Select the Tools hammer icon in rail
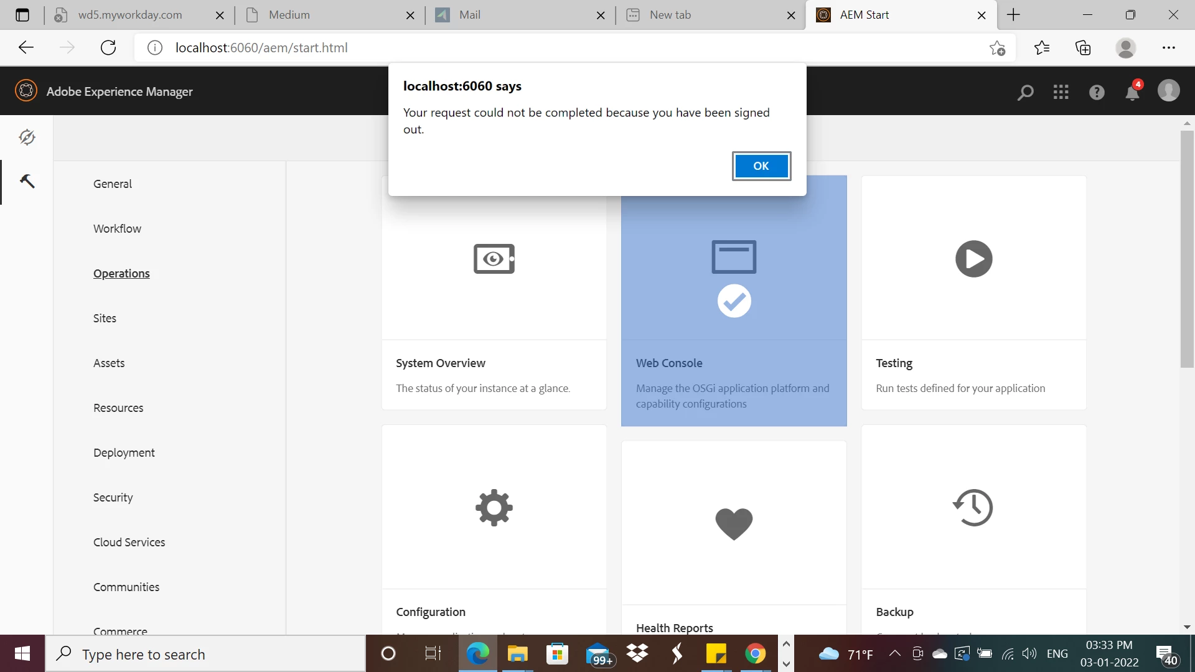The height and width of the screenshot is (672, 1195). 27,181
